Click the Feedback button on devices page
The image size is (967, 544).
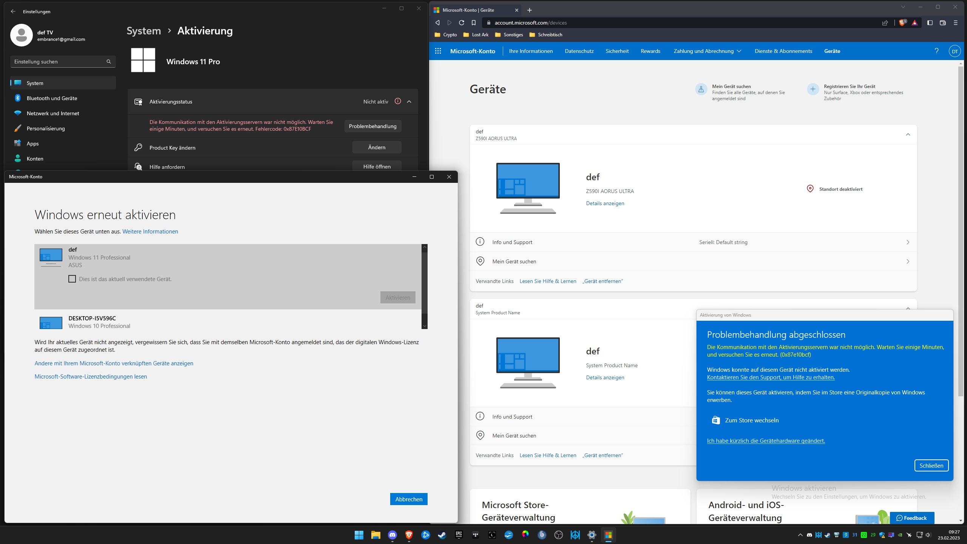click(x=912, y=518)
